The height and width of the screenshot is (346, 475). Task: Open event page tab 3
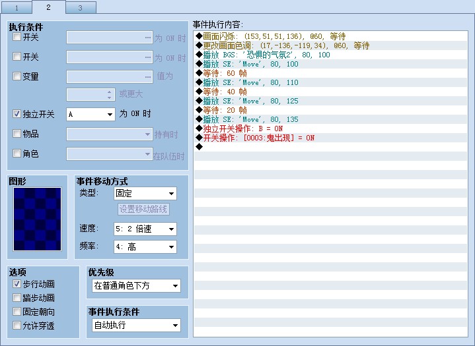tap(81, 8)
